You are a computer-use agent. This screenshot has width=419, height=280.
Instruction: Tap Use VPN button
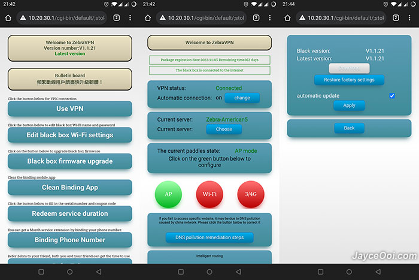(x=70, y=109)
